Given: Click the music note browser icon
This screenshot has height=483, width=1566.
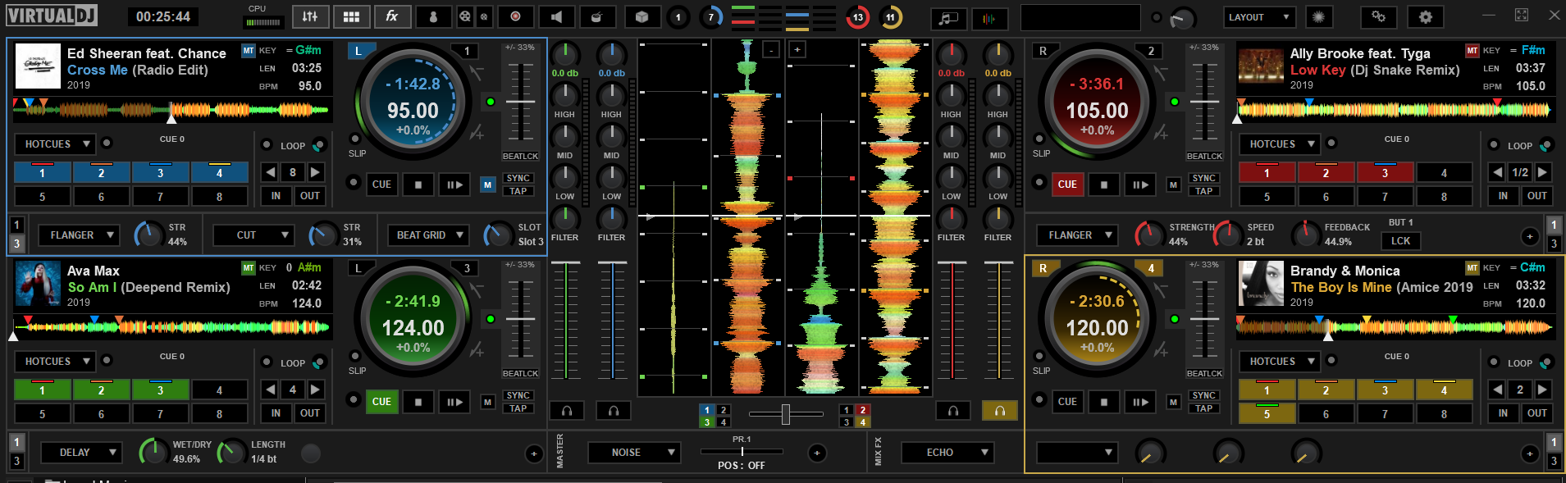Looking at the screenshot, I should tap(948, 18).
